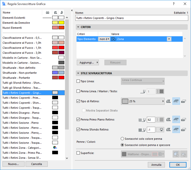The width and height of the screenshot is (191, 170).
Task: Click the Nuovo... button
Action: tap(13, 164)
